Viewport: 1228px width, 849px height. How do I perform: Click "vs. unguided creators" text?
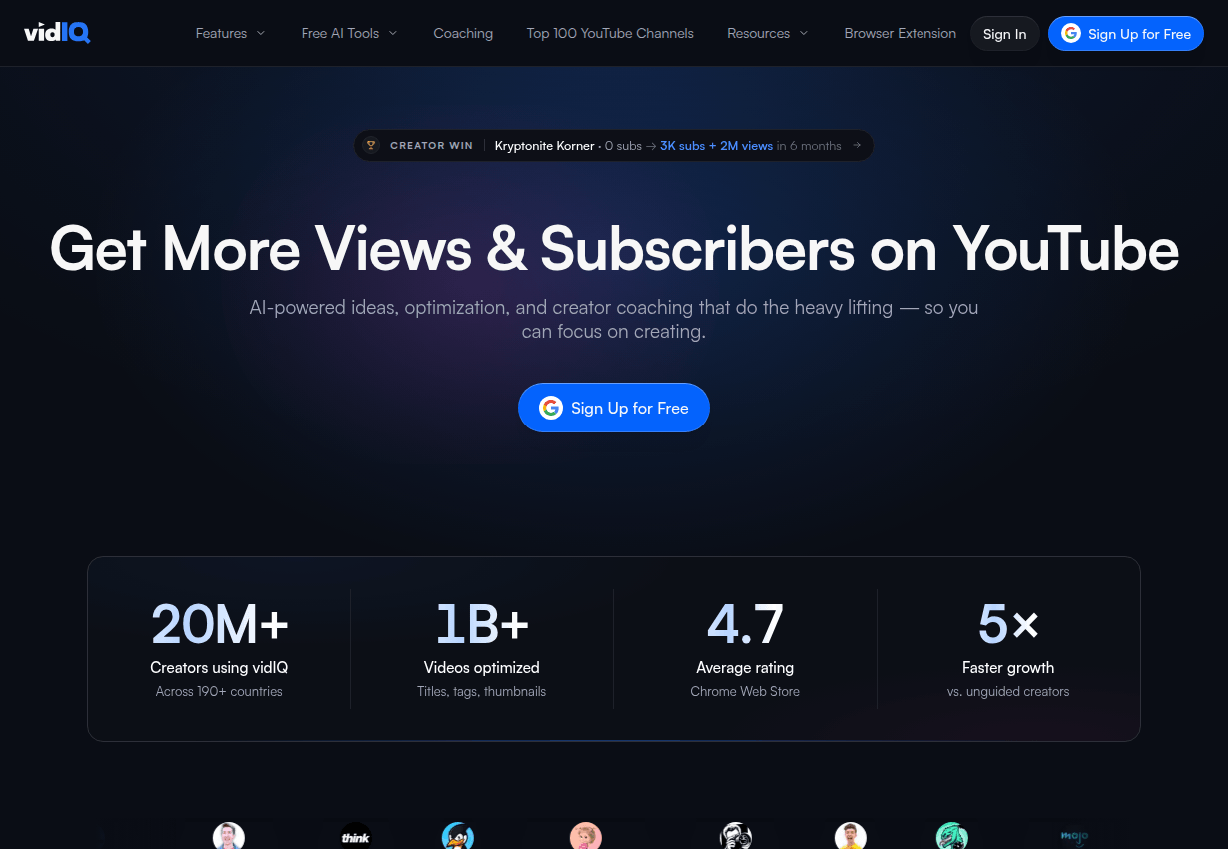tap(1008, 691)
